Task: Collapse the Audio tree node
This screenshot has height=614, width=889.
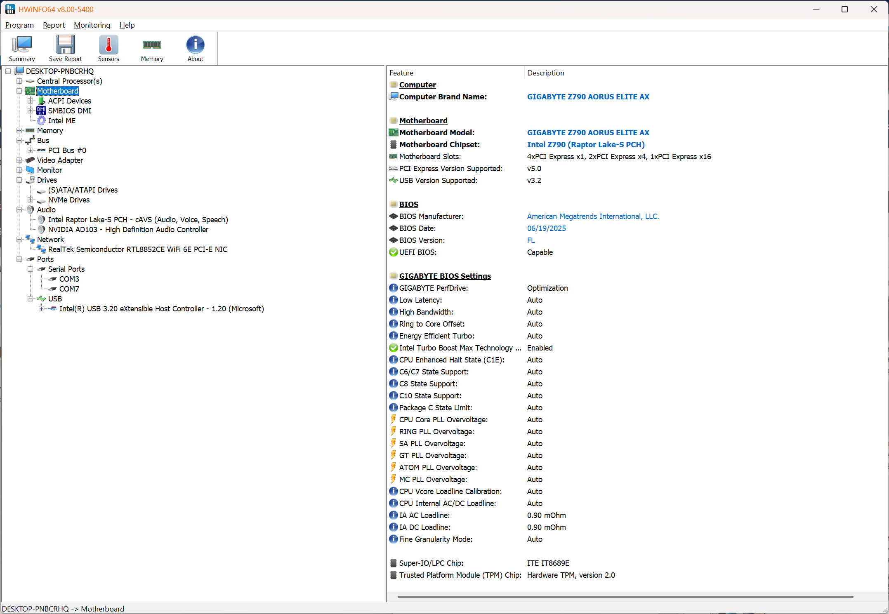Action: point(19,210)
